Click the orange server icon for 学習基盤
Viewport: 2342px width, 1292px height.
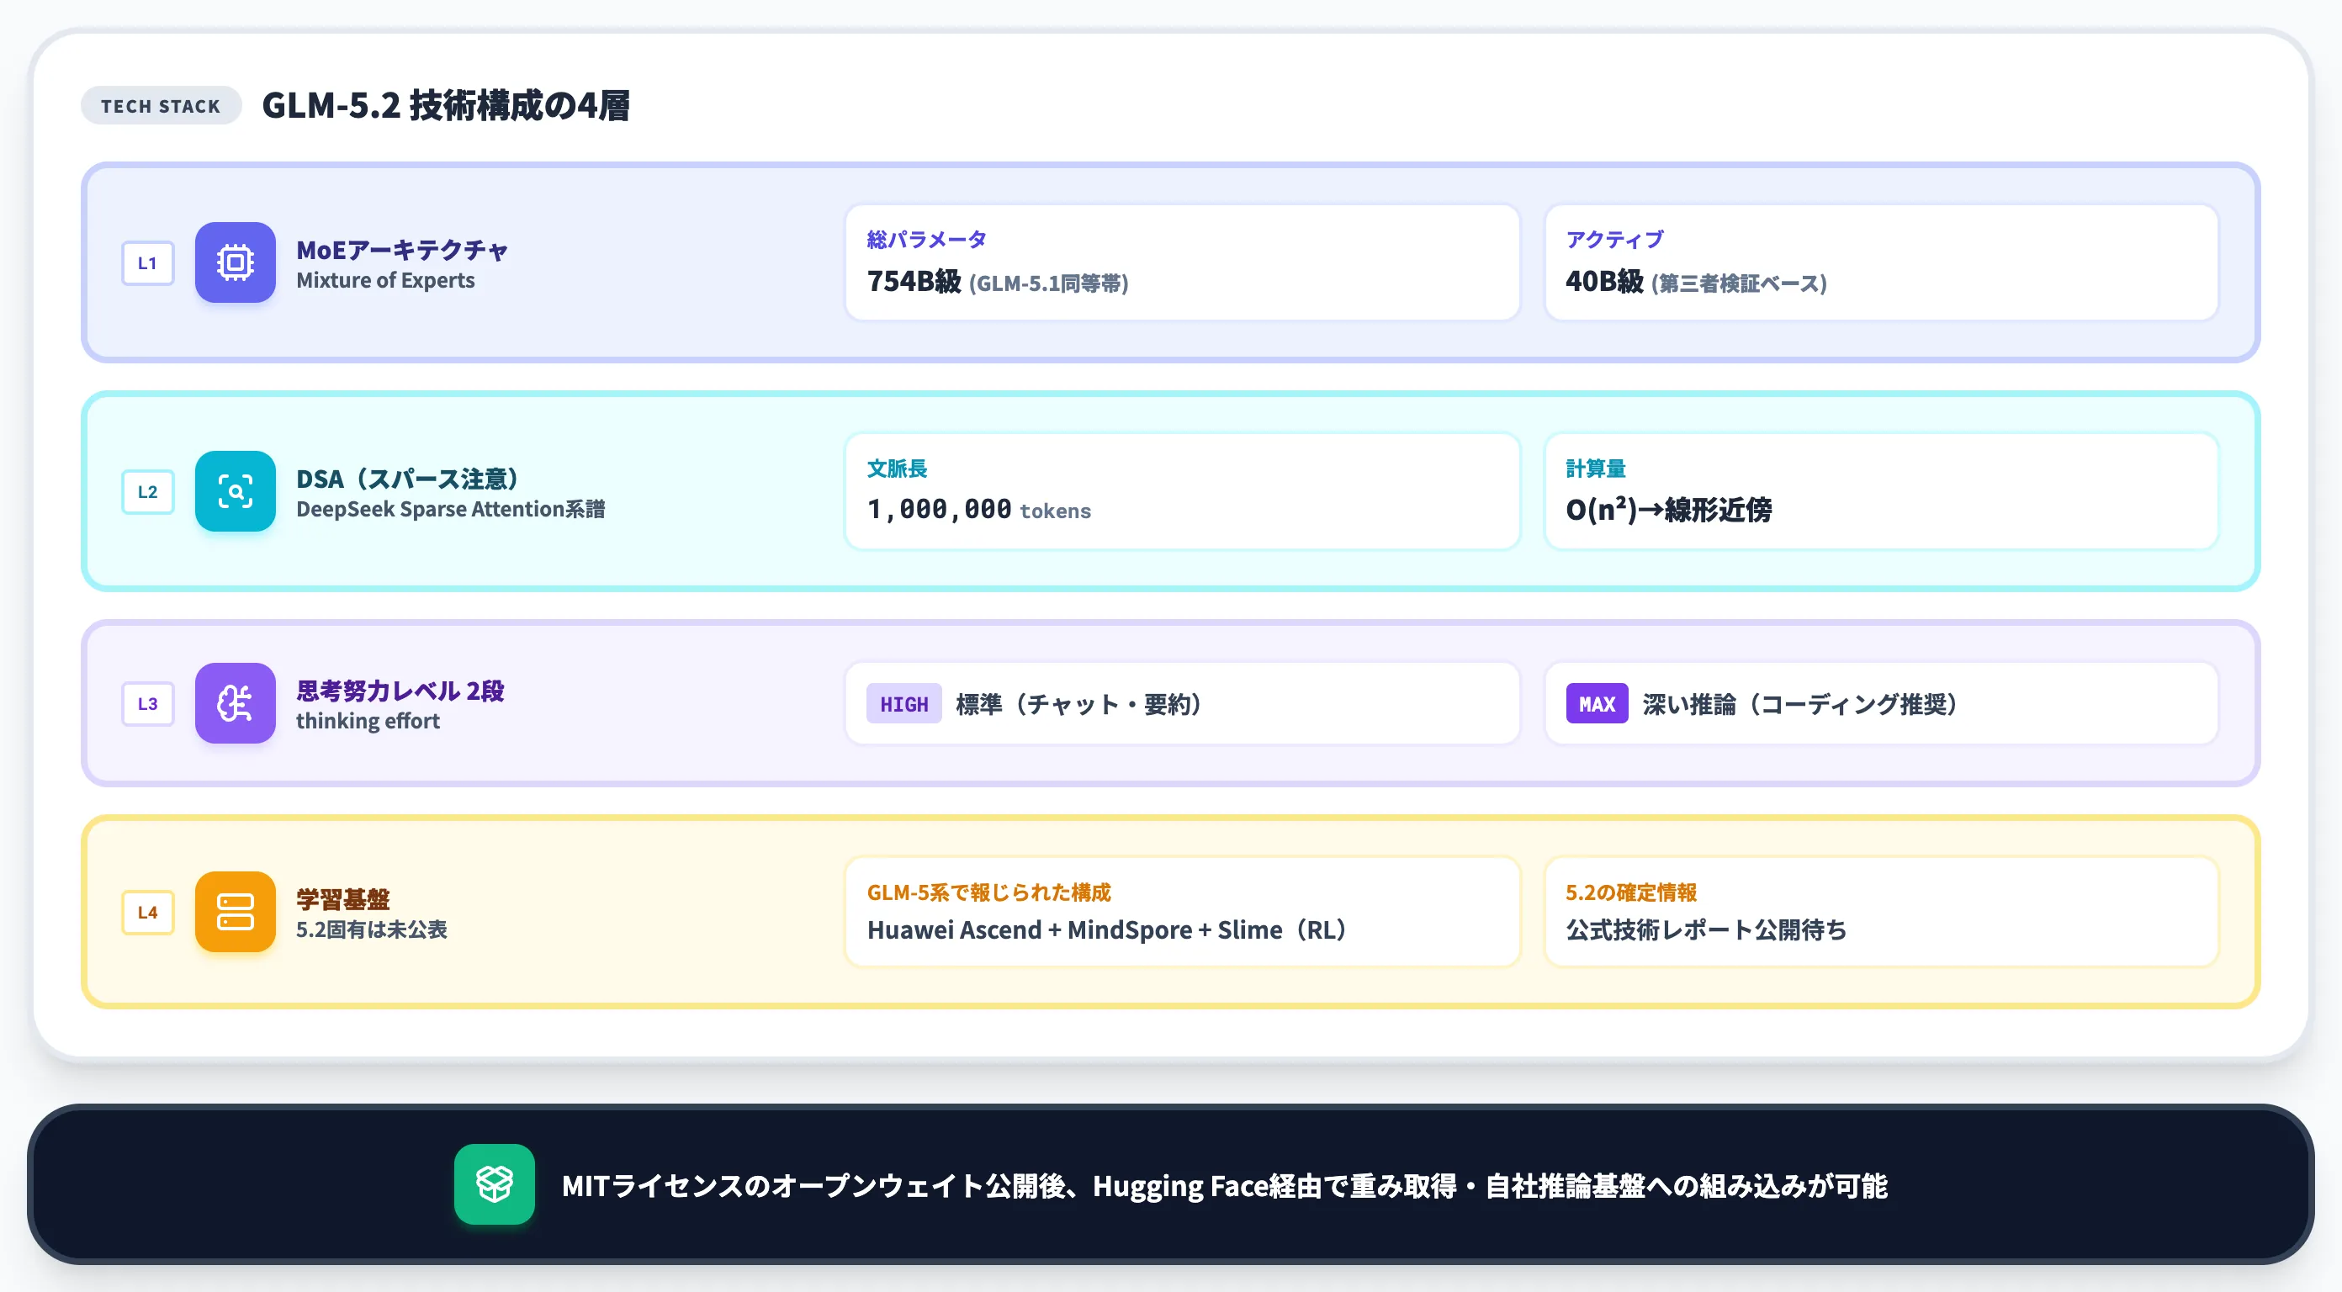tap(235, 912)
